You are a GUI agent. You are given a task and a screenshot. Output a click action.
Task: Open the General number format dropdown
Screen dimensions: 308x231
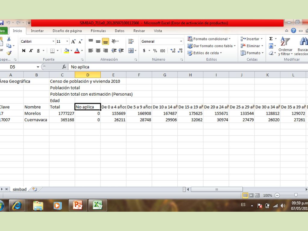point(181,42)
